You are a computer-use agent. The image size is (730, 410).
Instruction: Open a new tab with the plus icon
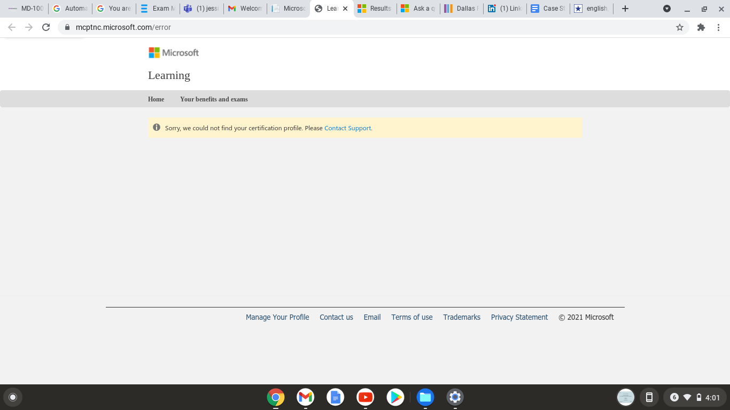coord(625,9)
